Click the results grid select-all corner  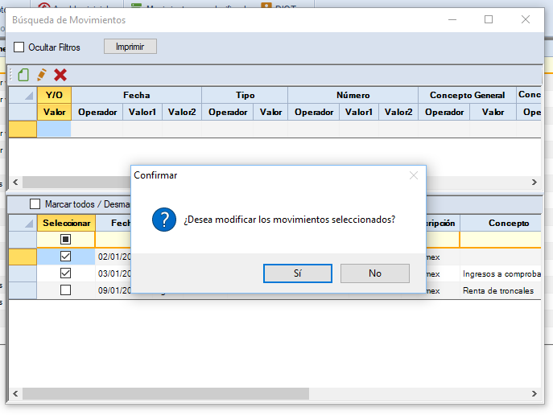pyautogui.click(x=23, y=223)
